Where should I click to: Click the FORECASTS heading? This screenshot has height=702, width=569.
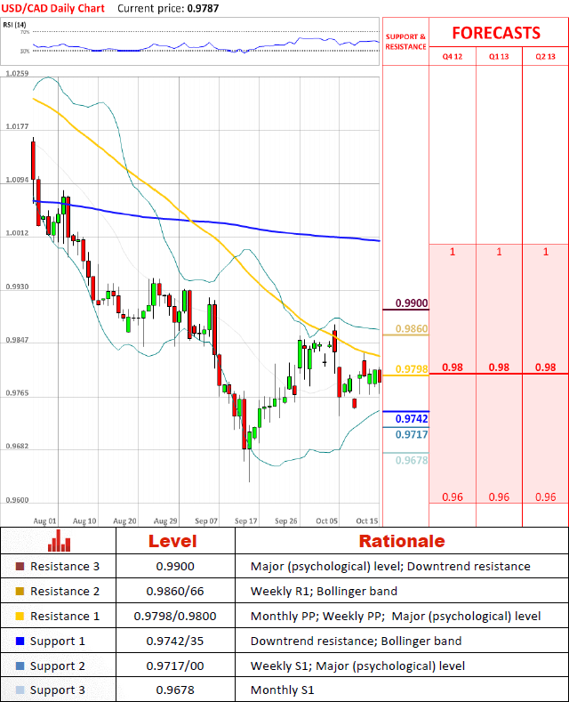[495, 33]
